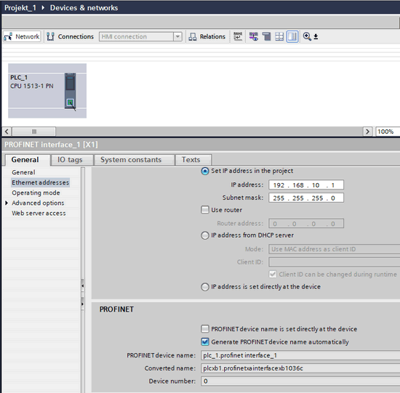Click the grid view toolbar icon
Image resolution: width=400 pixels, height=393 pixels.
[279, 36]
